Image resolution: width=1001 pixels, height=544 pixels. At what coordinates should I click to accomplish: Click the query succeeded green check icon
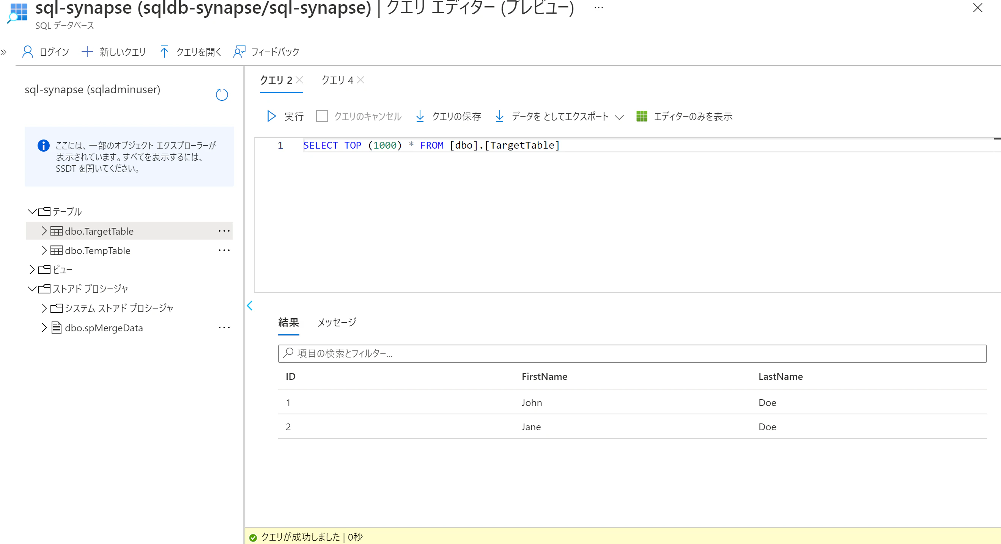tap(253, 538)
